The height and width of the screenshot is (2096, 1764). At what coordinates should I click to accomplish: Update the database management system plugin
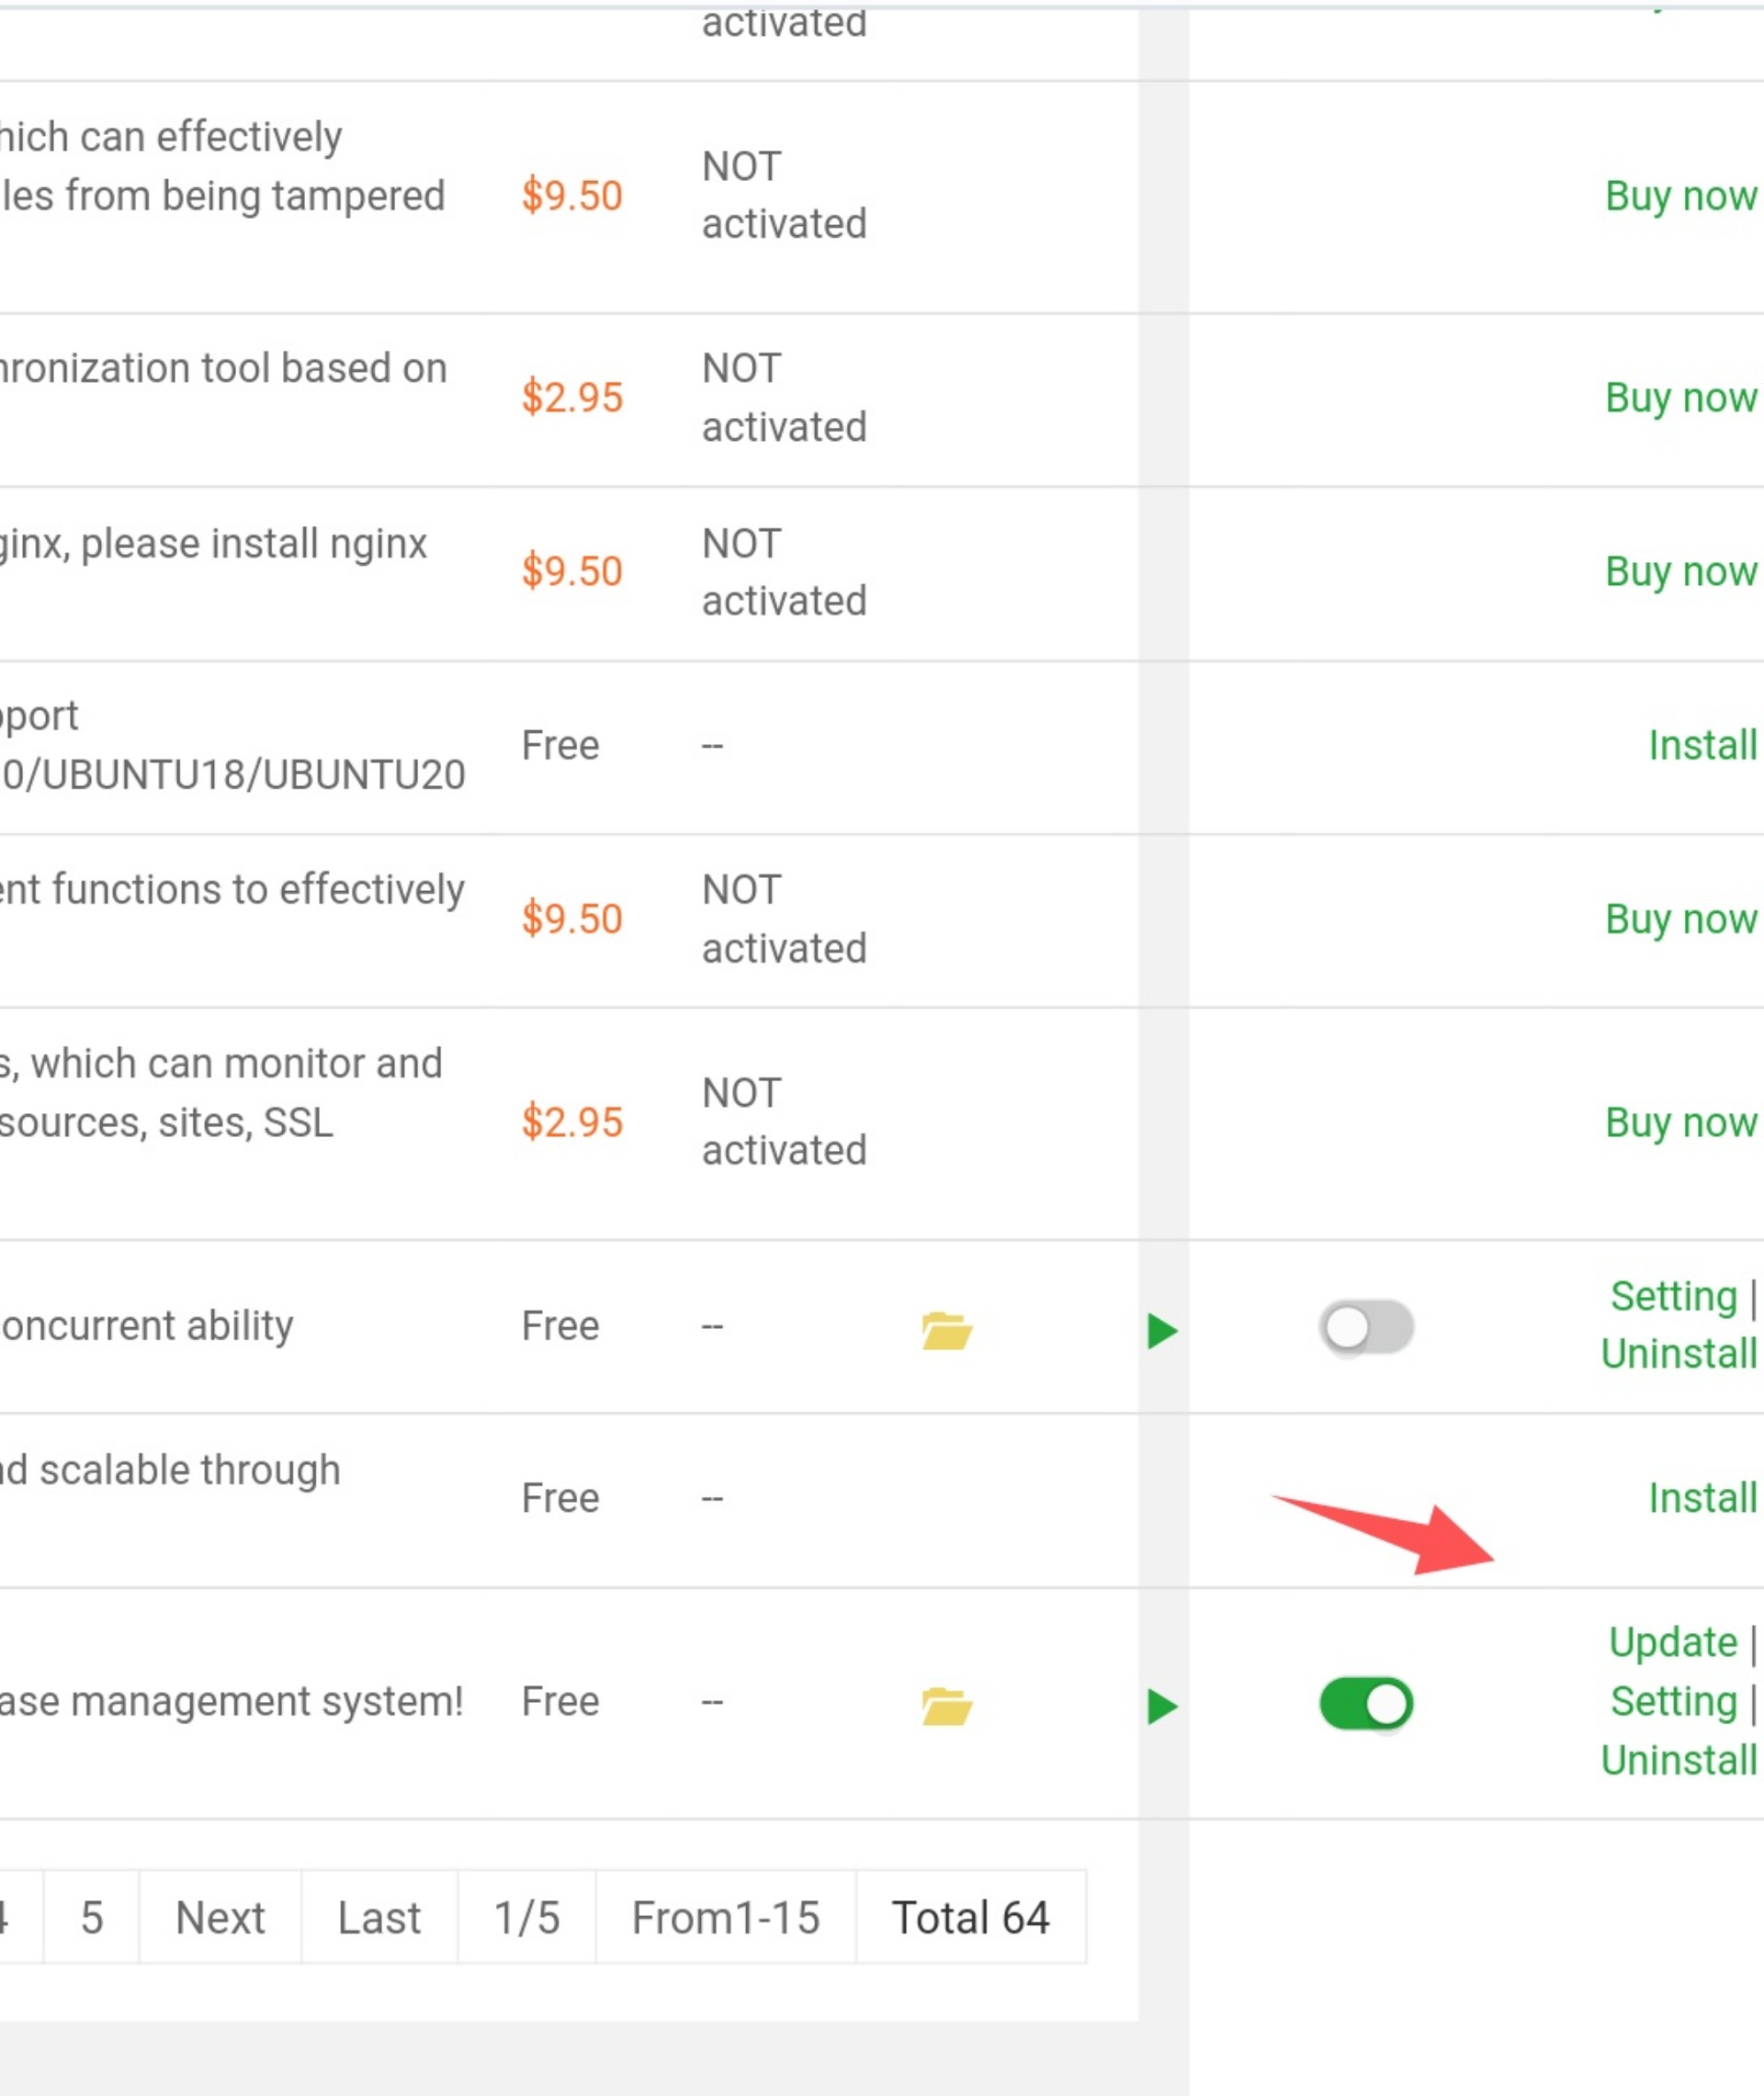[x=1673, y=1642]
